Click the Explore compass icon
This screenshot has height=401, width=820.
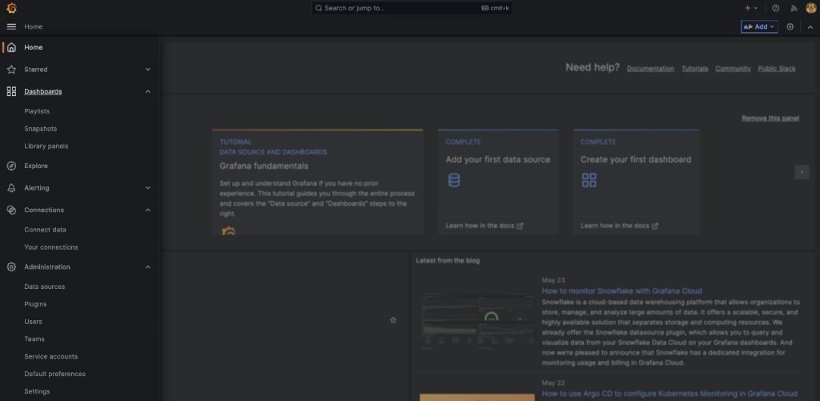[x=11, y=166]
